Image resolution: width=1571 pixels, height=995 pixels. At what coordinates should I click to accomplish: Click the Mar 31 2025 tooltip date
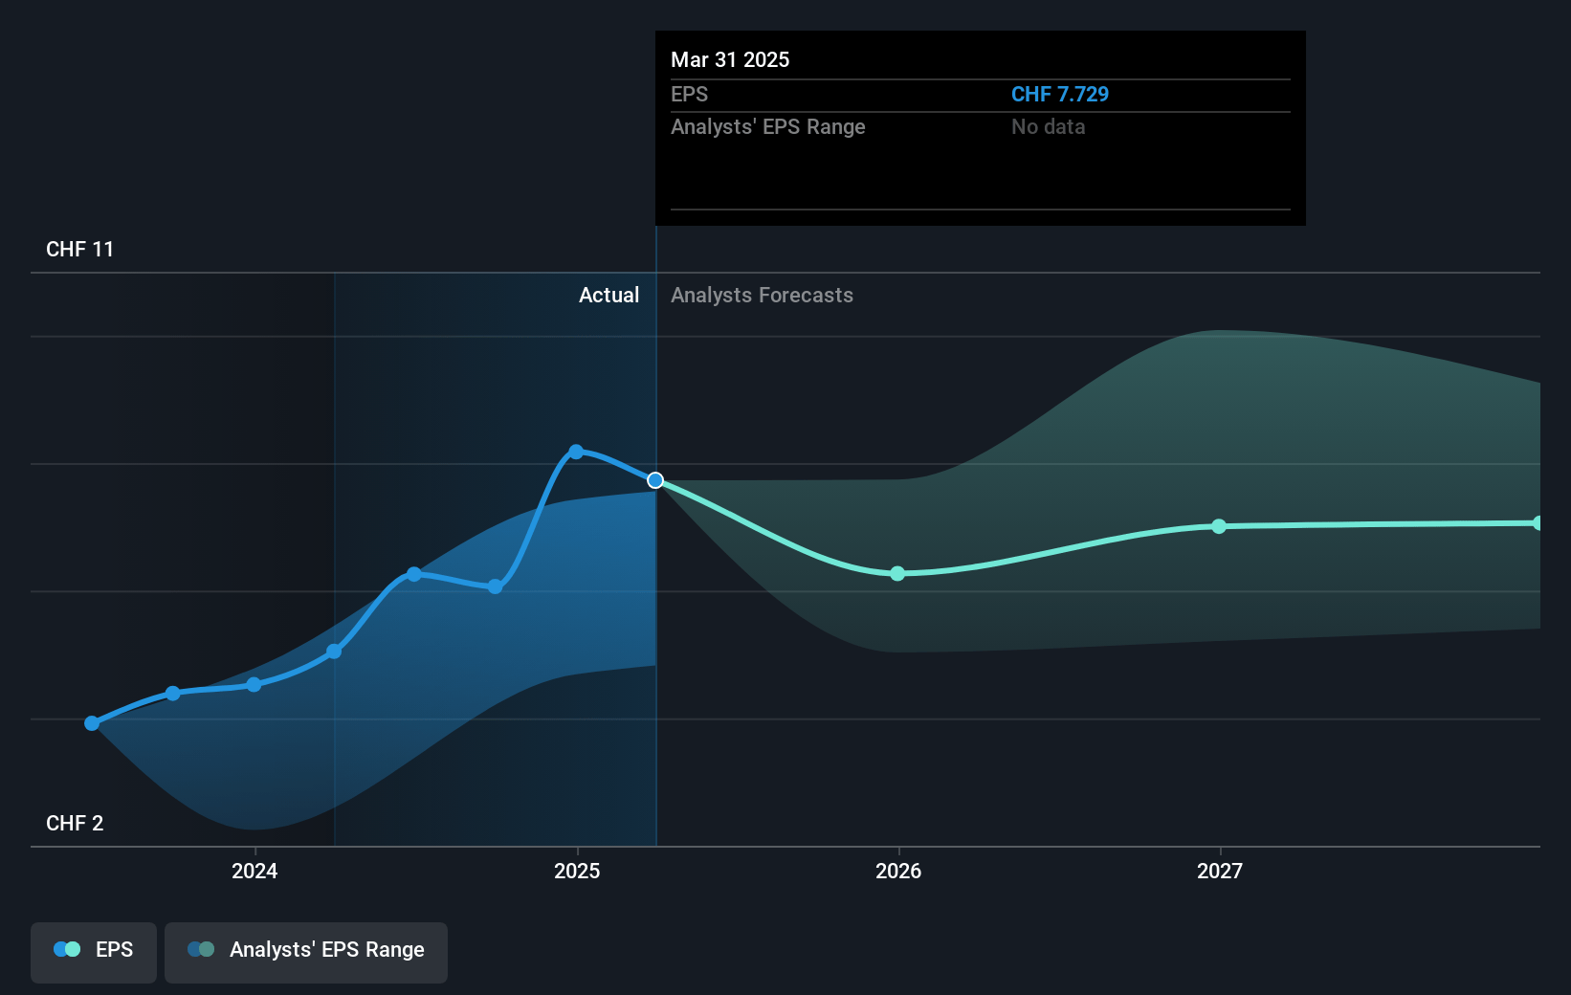point(730,60)
